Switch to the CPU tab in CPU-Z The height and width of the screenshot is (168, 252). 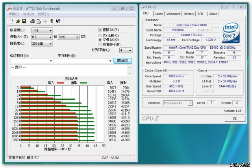point(146,13)
